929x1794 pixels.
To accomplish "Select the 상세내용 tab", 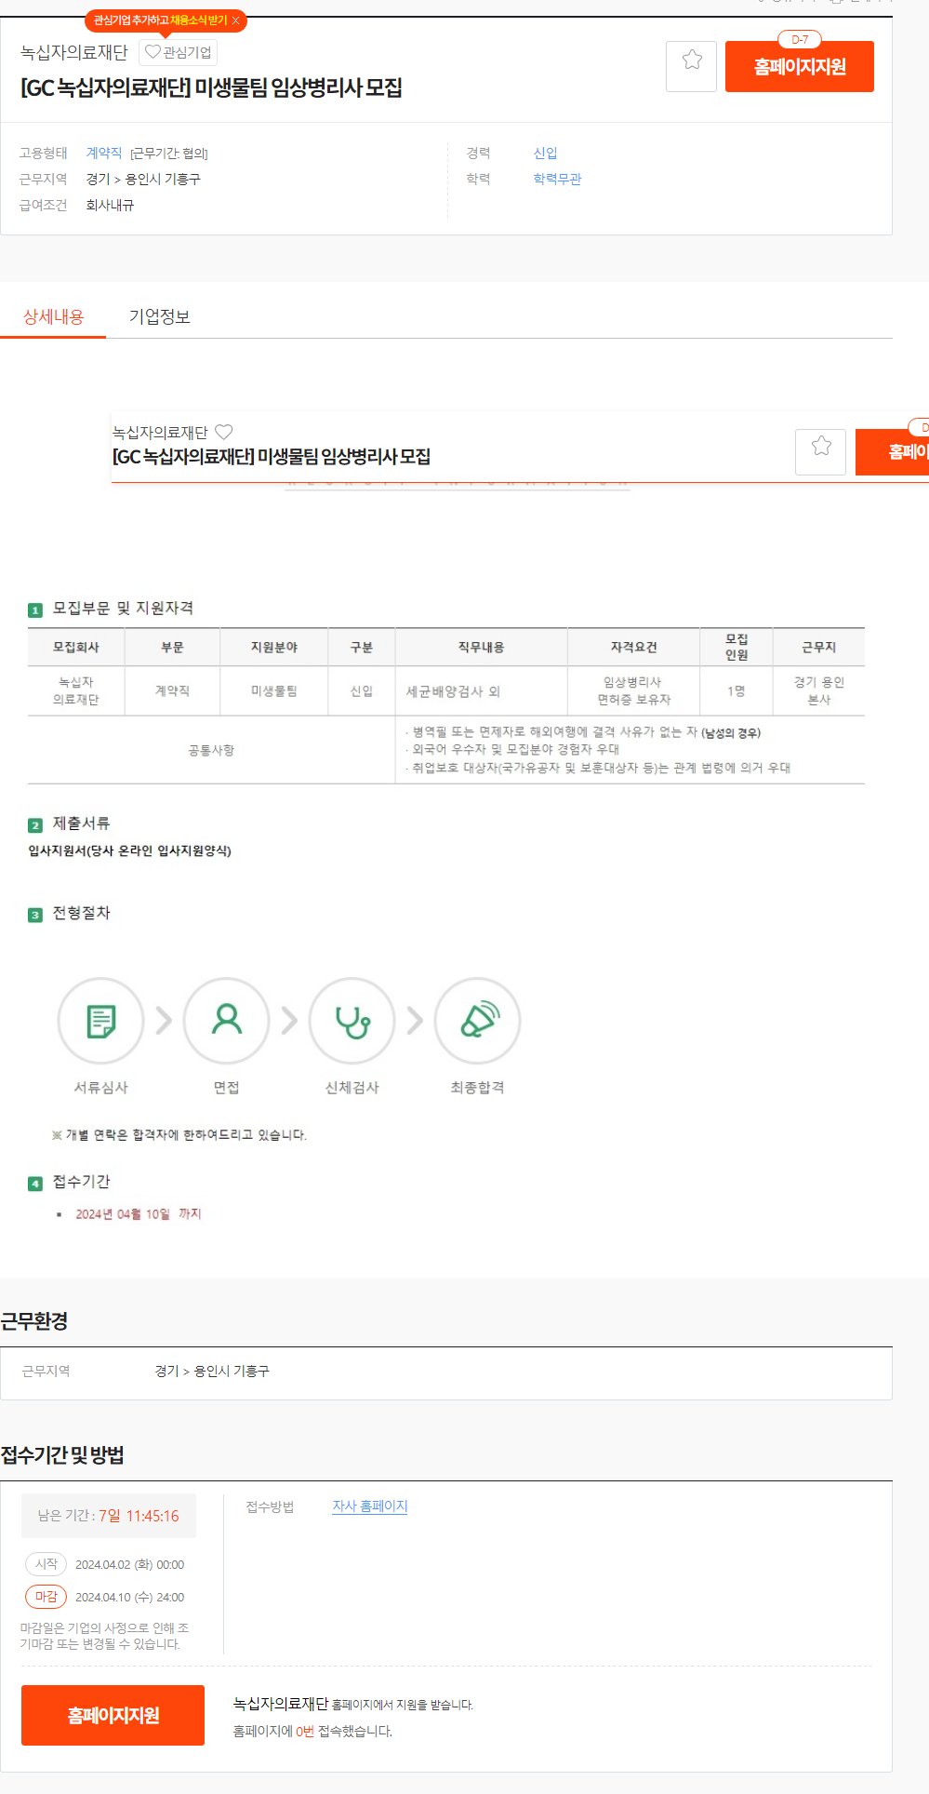I will click(53, 316).
